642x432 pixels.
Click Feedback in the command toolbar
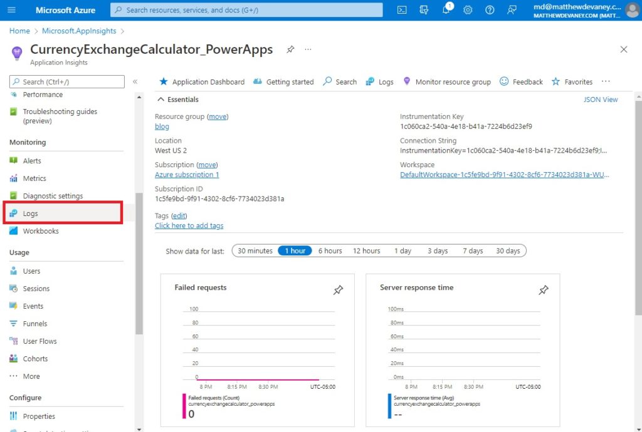click(x=521, y=82)
